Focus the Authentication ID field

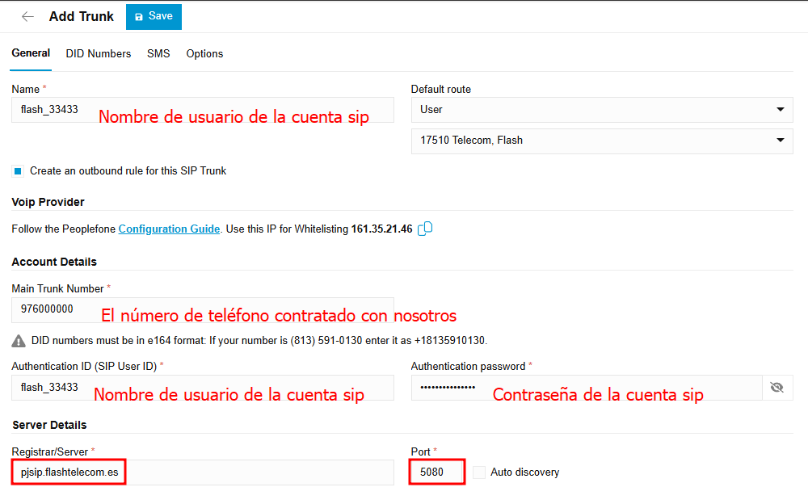(x=202, y=388)
